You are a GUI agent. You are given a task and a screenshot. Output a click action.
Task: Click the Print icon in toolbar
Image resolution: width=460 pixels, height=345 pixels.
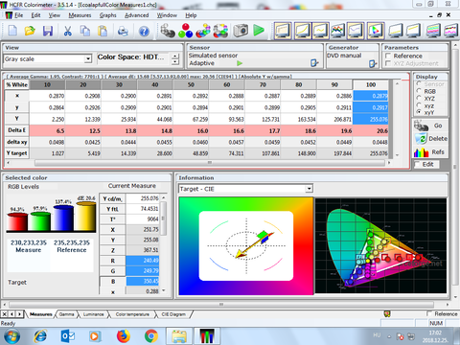tap(123, 31)
